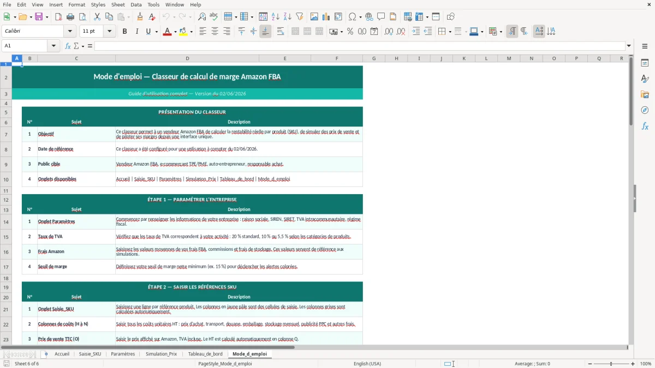Click the zoom slider
The image size is (655, 368).
coord(611,364)
